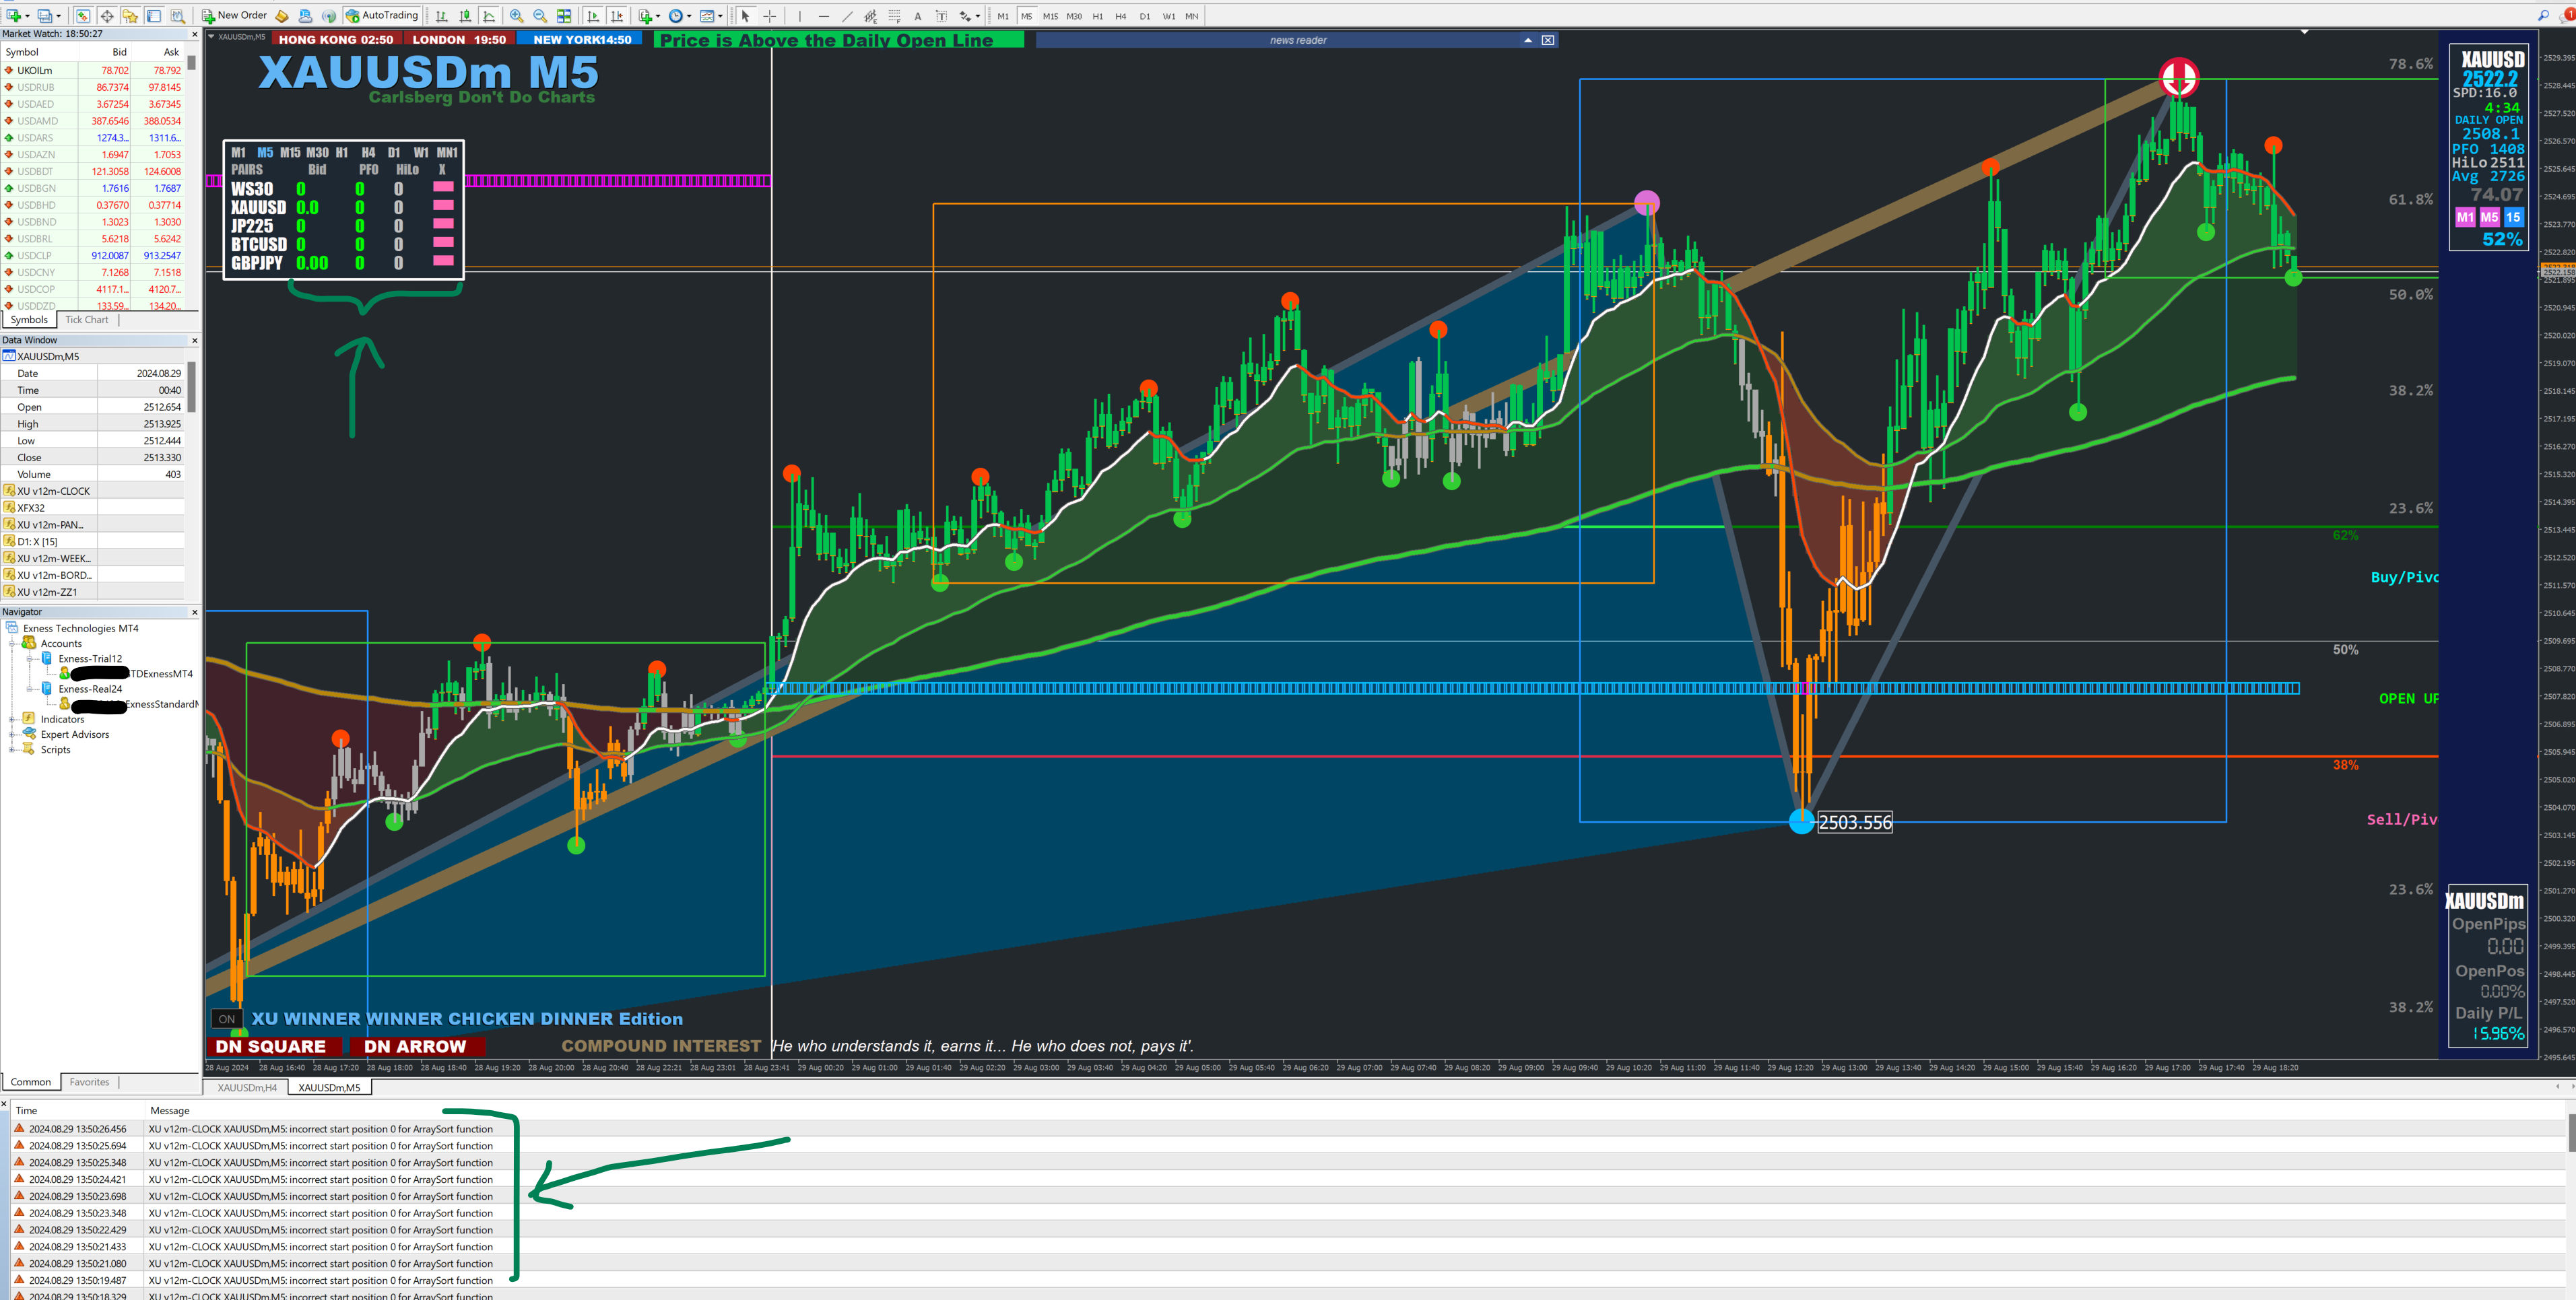The width and height of the screenshot is (2576, 1300).
Task: Open the Periodicity clock dropdown arrow
Action: coord(689,16)
